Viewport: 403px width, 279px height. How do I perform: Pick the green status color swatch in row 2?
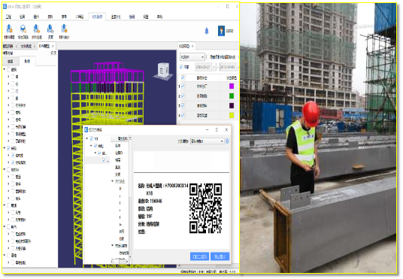(232, 96)
